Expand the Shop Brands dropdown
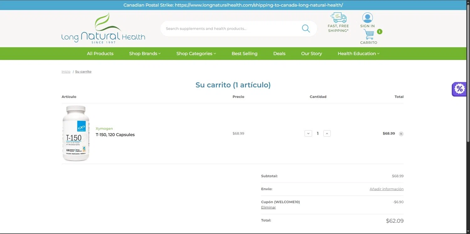The height and width of the screenshot is (234, 470). coord(145,54)
